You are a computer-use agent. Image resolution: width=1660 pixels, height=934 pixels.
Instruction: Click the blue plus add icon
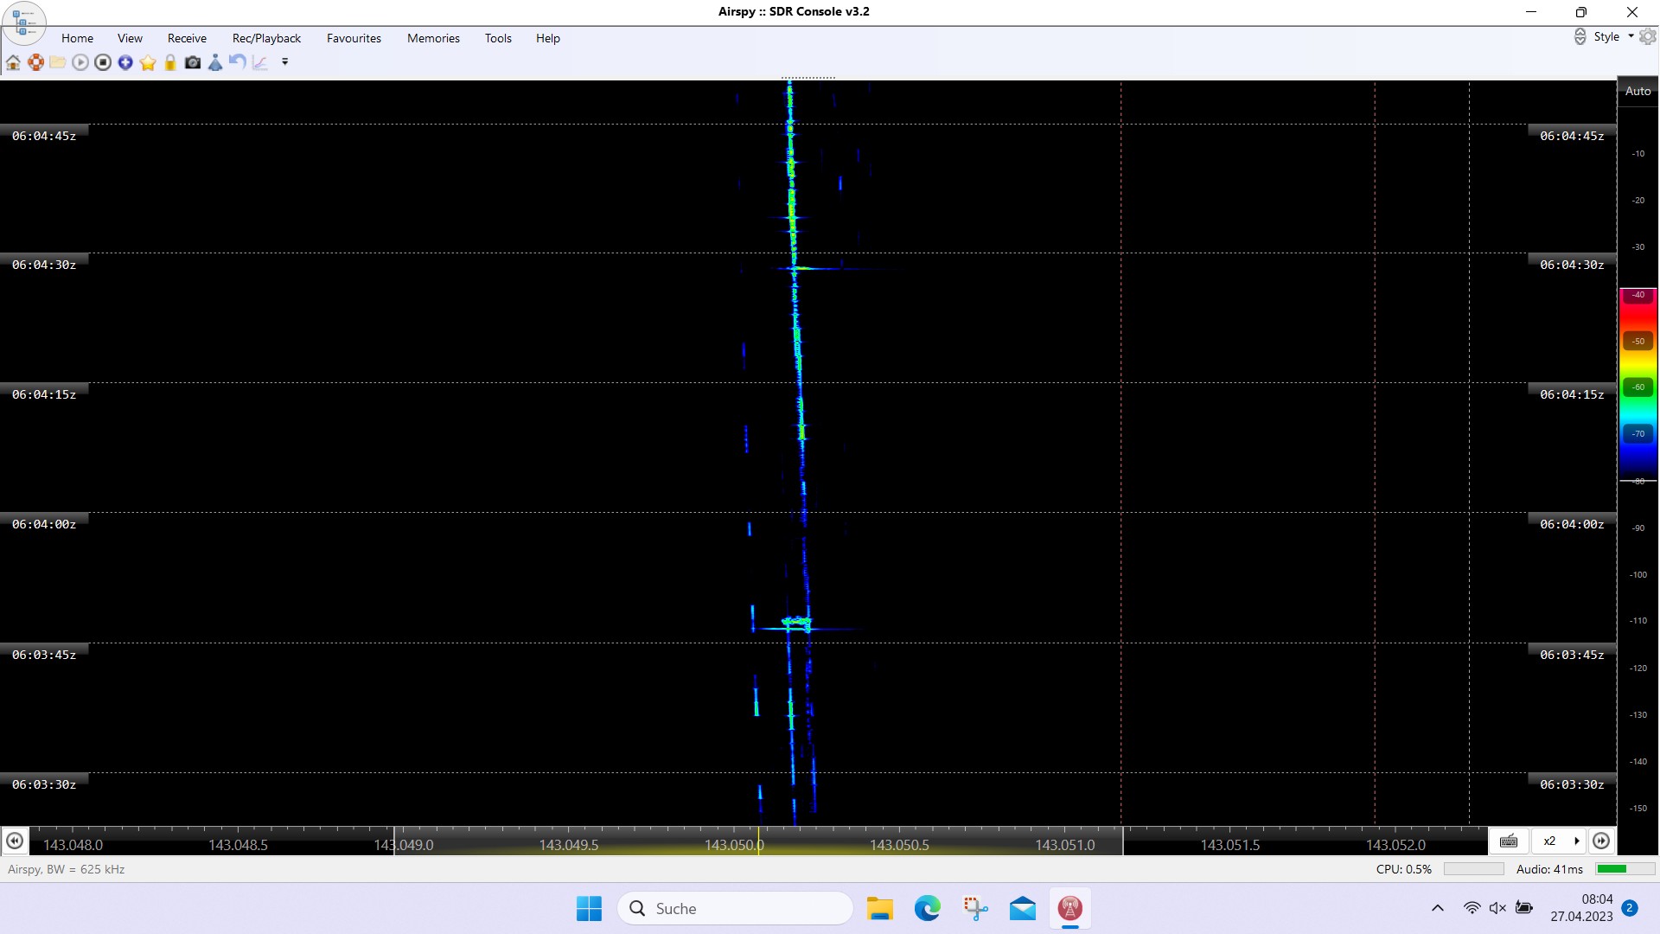pyautogui.click(x=125, y=62)
